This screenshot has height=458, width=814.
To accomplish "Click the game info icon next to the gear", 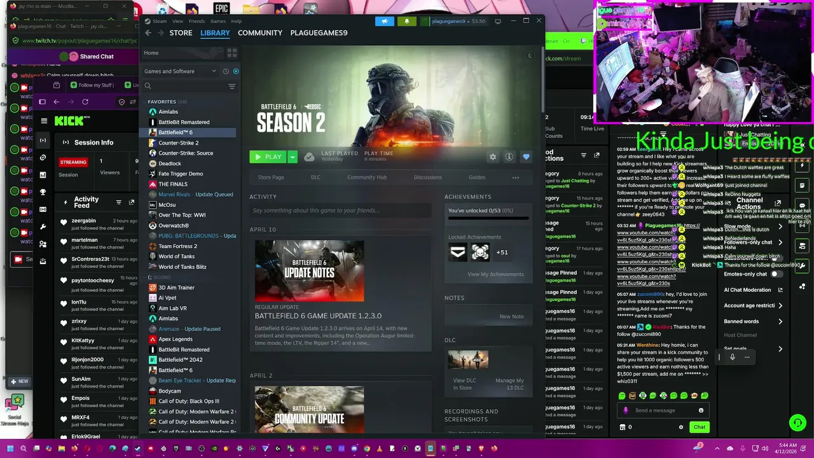I will pos(509,157).
